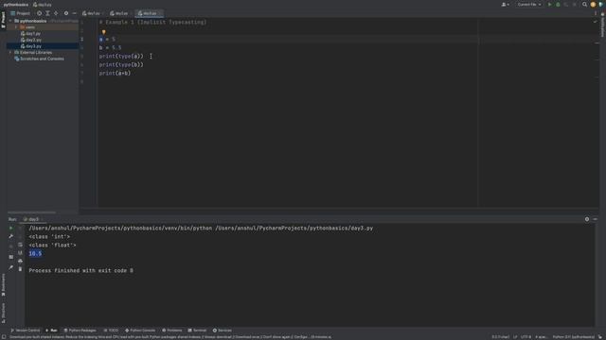Image resolution: width=606 pixels, height=340 pixels.
Task: Click the Python interpreter status bar widget
Action: click(574, 337)
